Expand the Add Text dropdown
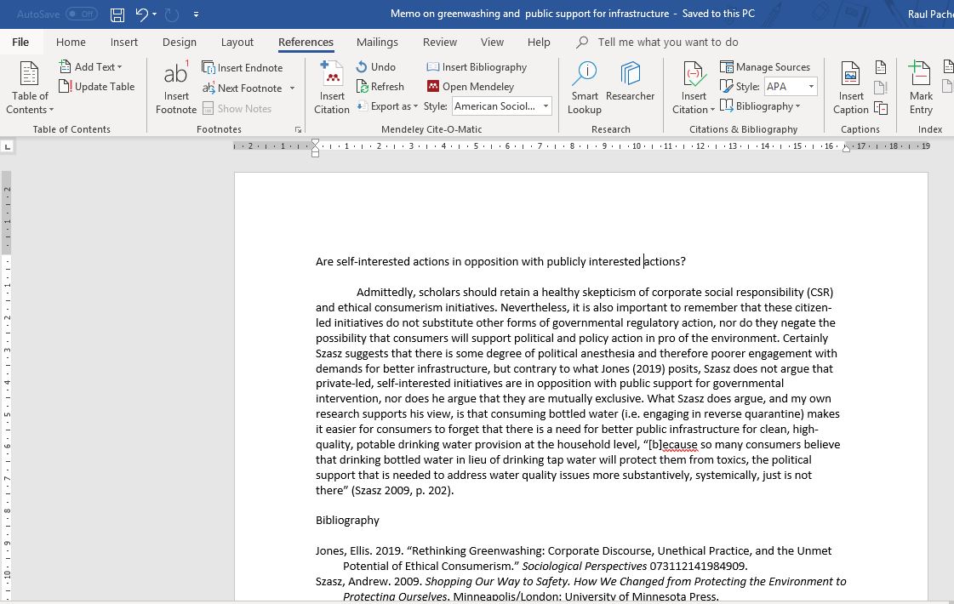 (91, 67)
